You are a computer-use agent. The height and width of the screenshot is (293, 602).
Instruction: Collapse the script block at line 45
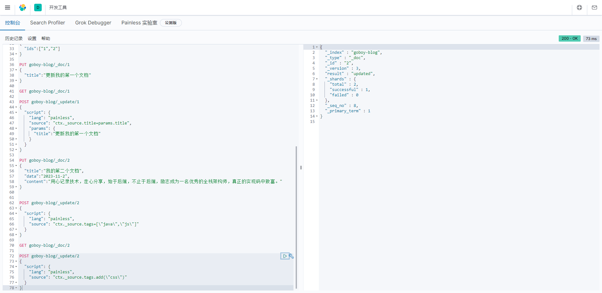pyautogui.click(x=16, y=113)
